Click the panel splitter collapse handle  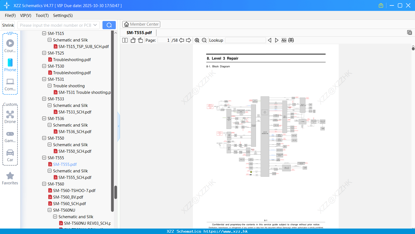[119, 126]
